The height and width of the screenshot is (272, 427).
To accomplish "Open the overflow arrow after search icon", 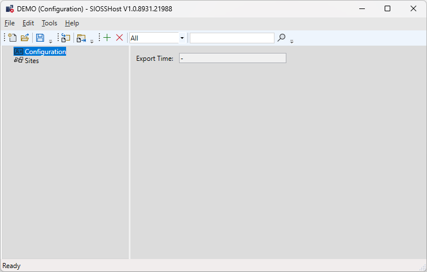I will coord(292,41).
